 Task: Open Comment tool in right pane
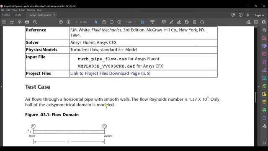point(264,102)
